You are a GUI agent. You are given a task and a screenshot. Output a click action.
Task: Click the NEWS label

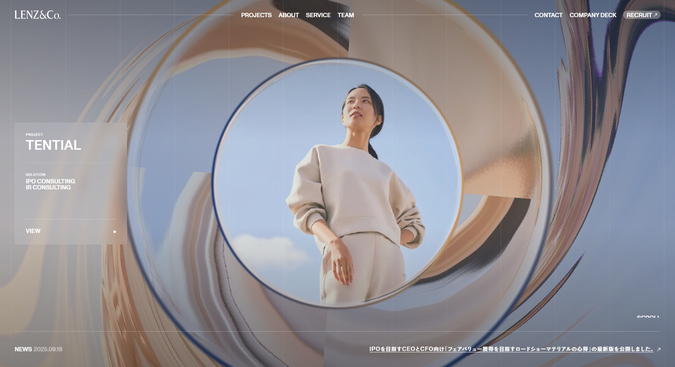23,349
